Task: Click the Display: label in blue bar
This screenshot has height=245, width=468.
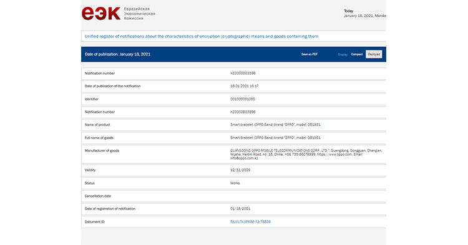Action: coord(343,54)
